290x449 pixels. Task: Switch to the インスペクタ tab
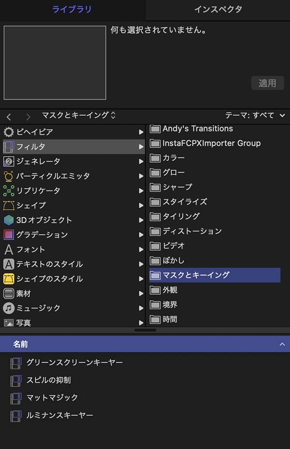point(218,10)
